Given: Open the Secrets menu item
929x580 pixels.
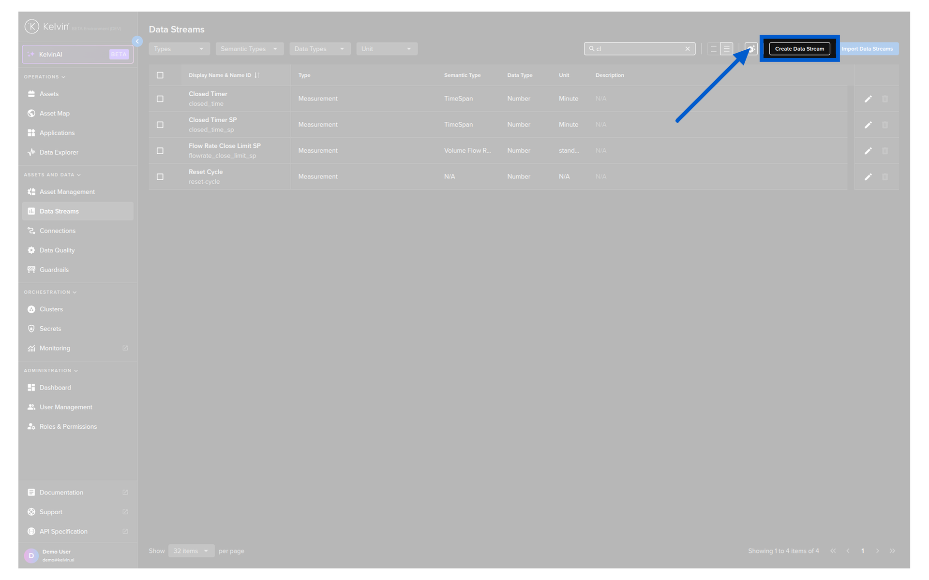Looking at the screenshot, I should click(x=50, y=329).
